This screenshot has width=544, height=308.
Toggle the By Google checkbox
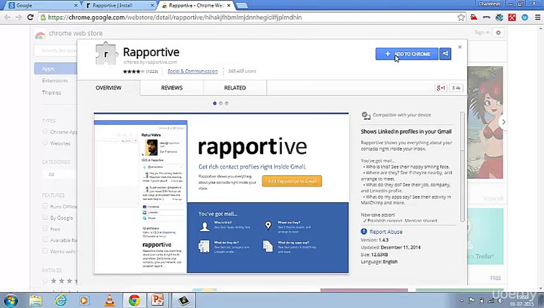click(x=45, y=217)
